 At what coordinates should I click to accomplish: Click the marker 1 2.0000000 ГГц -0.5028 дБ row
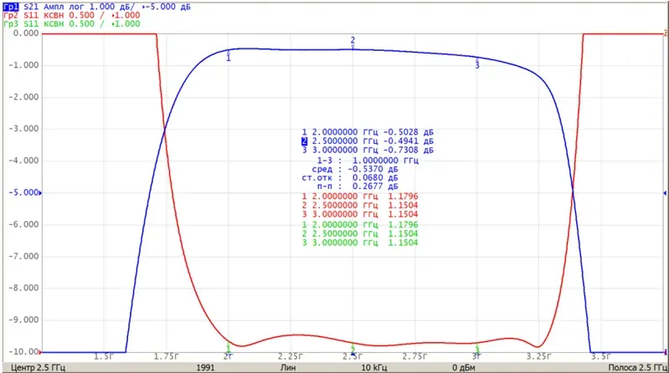click(x=368, y=132)
